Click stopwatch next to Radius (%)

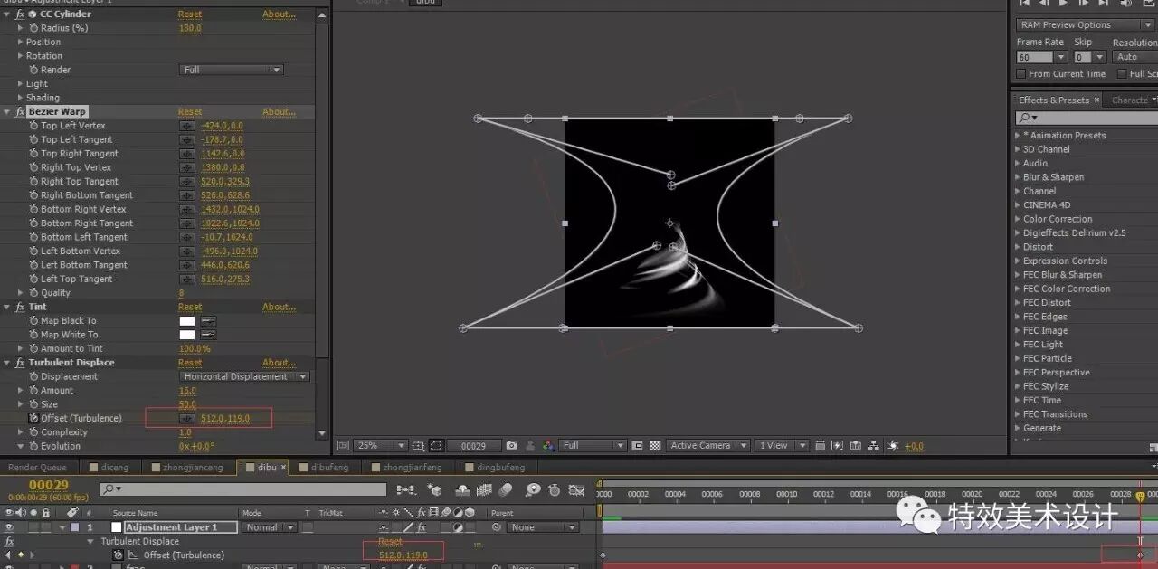(33, 28)
